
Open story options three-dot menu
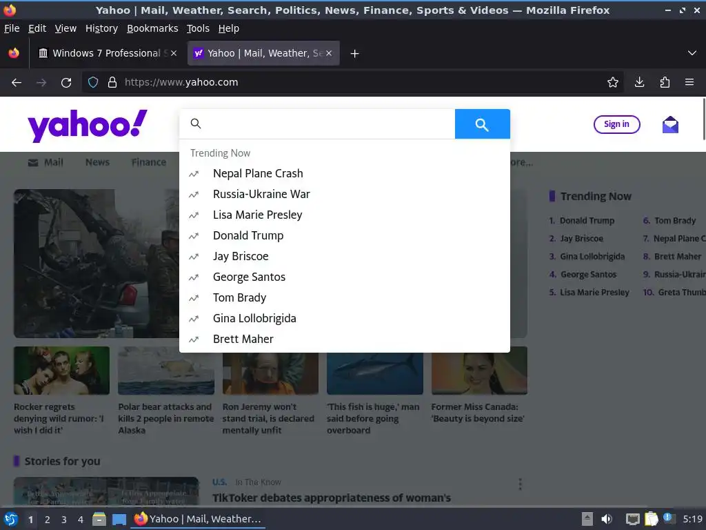tap(520, 484)
